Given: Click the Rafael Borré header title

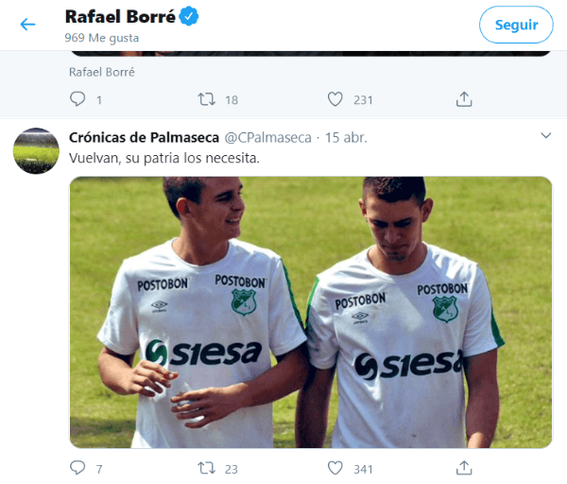Looking at the screenshot, I should 120,17.
